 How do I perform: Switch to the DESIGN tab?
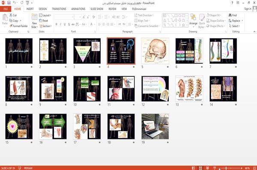pos(43,9)
